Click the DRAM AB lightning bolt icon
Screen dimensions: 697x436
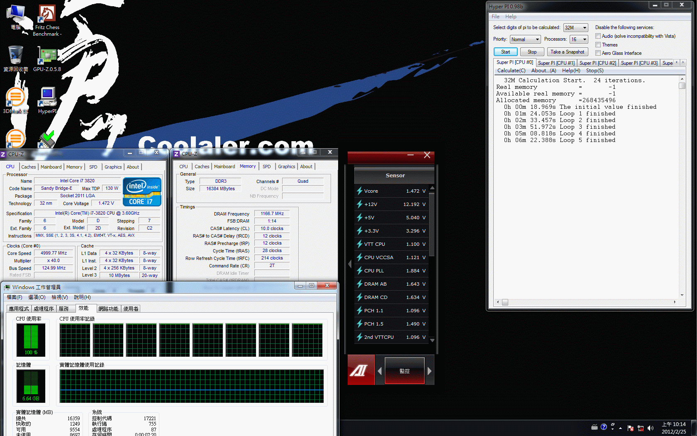359,284
